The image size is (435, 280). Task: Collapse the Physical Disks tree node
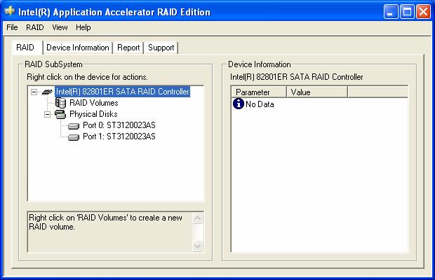point(47,114)
